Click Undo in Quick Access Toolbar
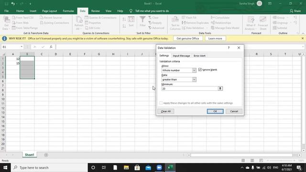Screen dimensions: 306x172 click(x=13, y=3)
